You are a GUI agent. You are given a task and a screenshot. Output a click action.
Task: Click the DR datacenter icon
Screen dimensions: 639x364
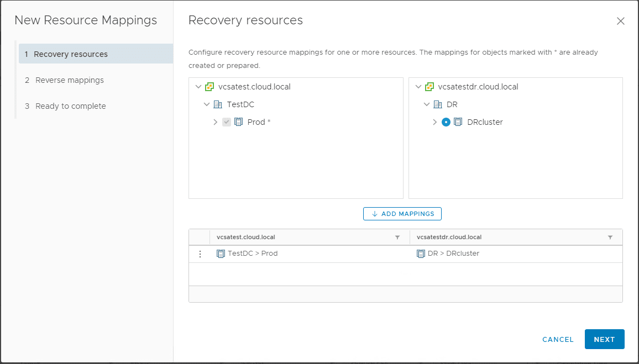[438, 104]
